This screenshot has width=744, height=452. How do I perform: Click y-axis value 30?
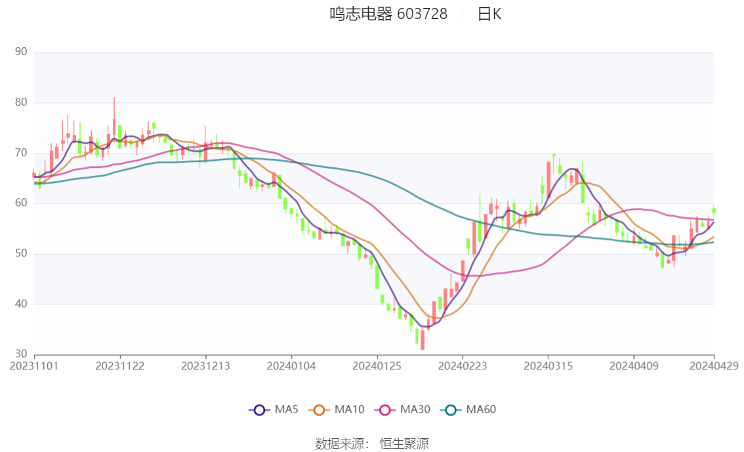(22, 354)
